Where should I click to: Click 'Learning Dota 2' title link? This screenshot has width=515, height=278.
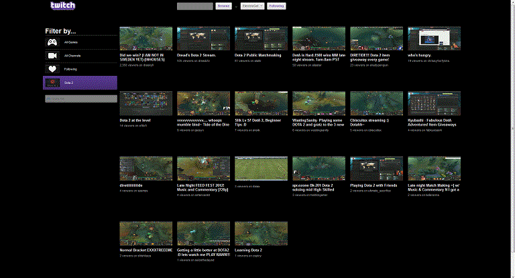(x=248, y=250)
